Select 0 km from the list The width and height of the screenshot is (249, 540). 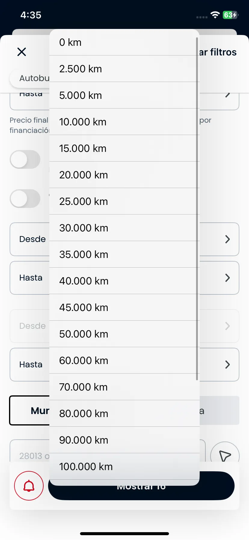coord(124,42)
